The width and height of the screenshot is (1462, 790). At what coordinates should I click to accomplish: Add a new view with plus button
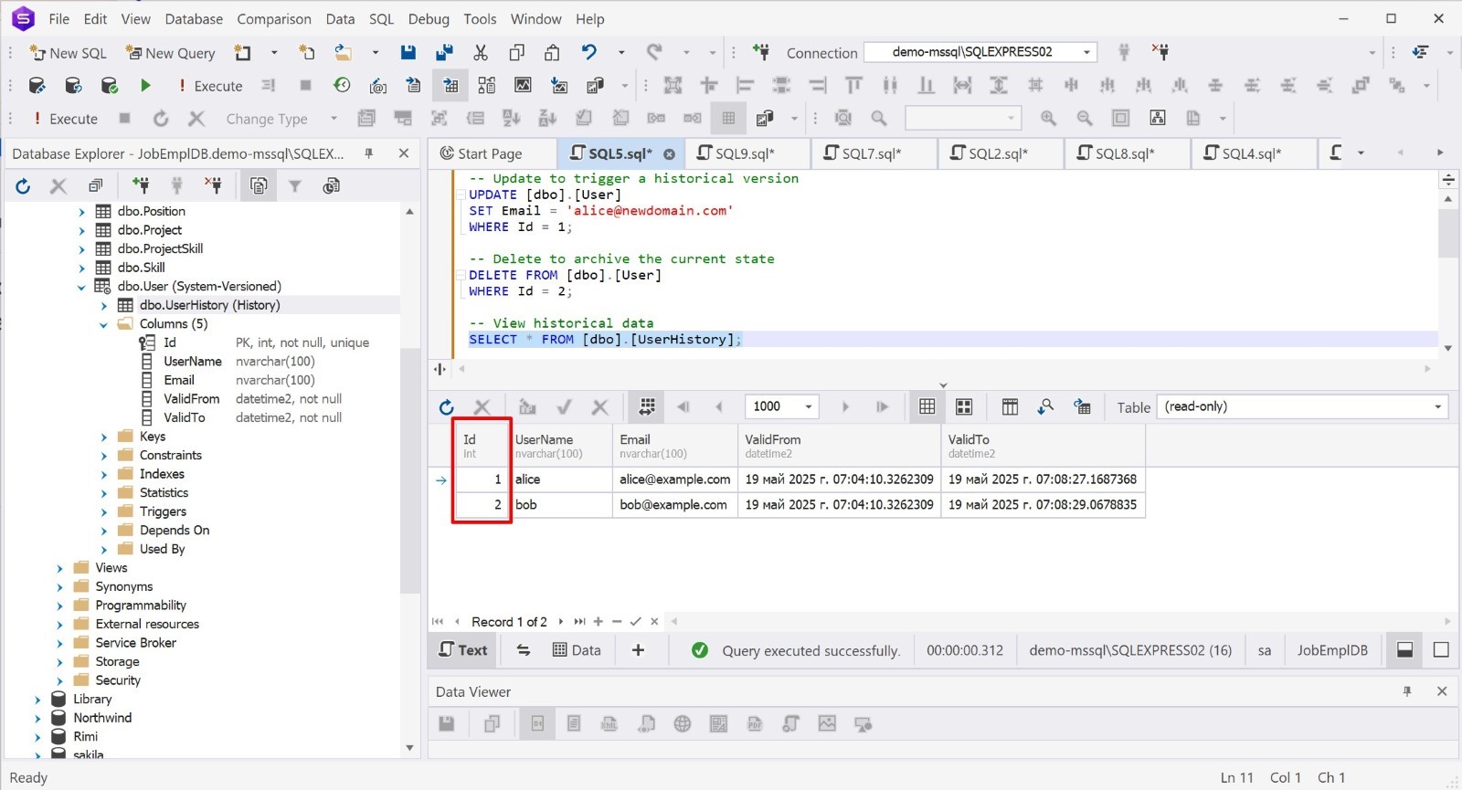638,650
